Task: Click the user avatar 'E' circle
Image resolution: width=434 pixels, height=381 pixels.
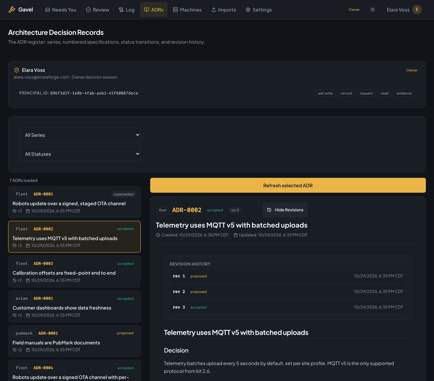Action: [x=417, y=10]
